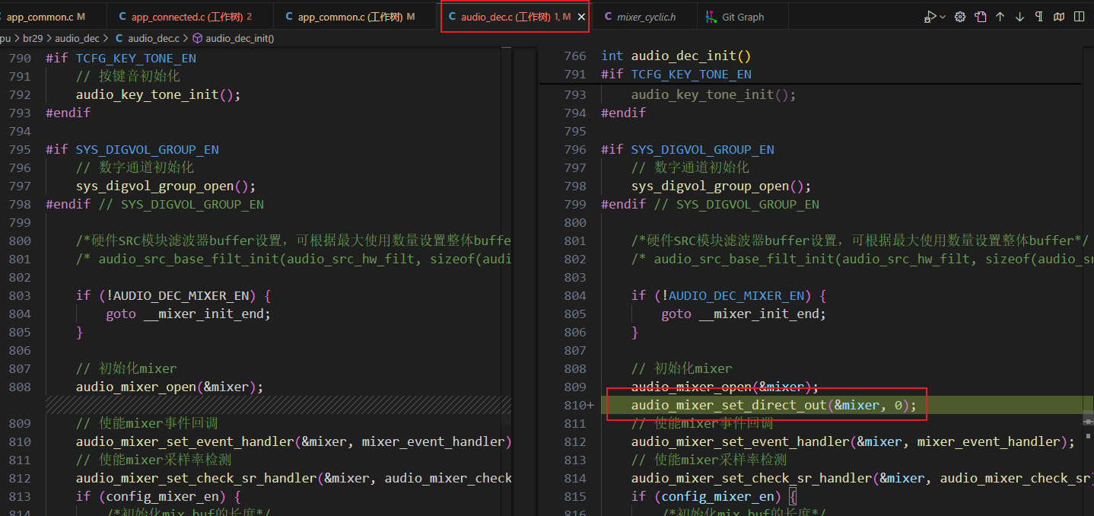
Task: Click the Open File icon in toolbar
Action: tap(981, 17)
